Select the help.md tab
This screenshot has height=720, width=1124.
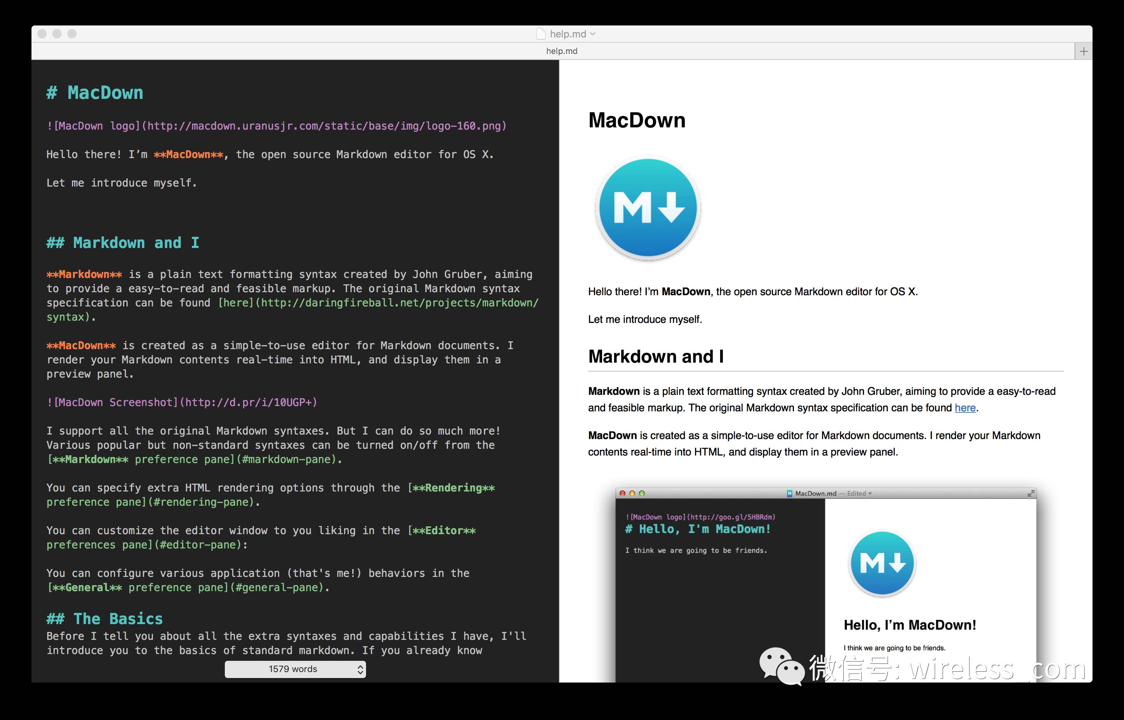[562, 51]
